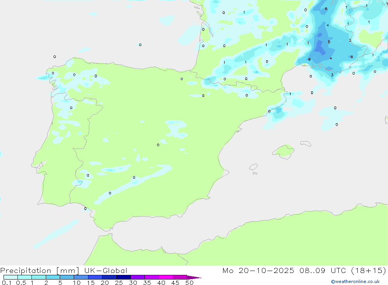Click the '0.1' legend scale label

coord(7,283)
